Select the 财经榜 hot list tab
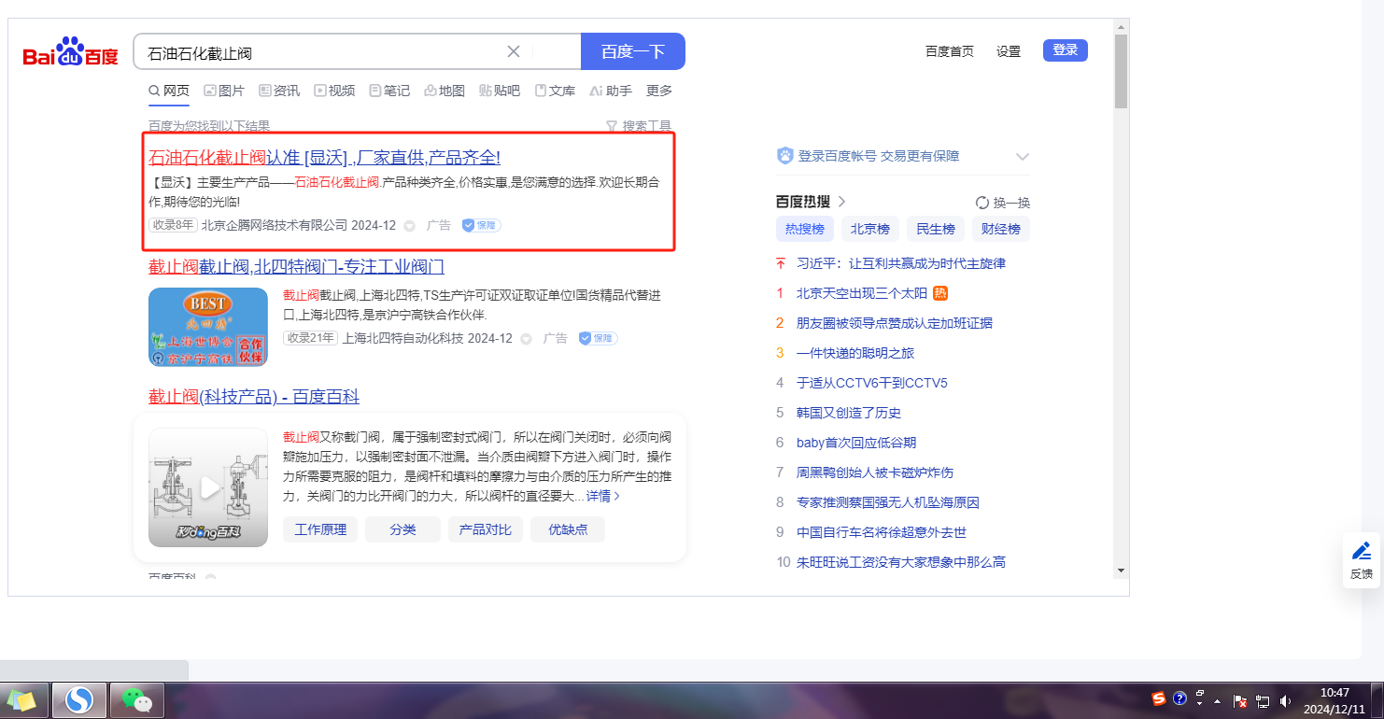Screen dimensions: 1384x719 click(x=1000, y=229)
